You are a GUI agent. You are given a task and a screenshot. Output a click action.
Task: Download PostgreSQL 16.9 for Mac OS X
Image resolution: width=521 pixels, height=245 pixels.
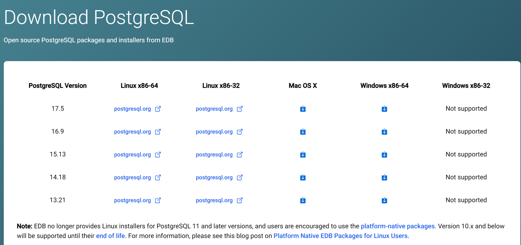pyautogui.click(x=303, y=132)
